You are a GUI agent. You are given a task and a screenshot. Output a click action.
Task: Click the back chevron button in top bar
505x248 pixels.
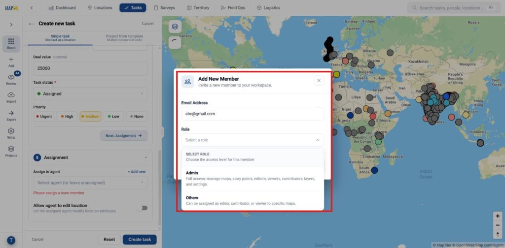(x=31, y=8)
